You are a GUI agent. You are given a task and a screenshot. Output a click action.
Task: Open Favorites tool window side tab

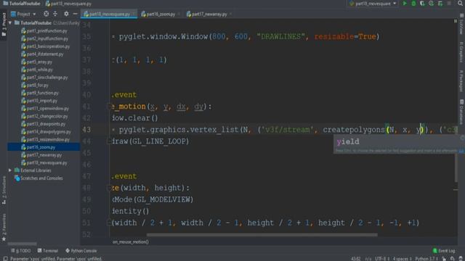[4, 228]
